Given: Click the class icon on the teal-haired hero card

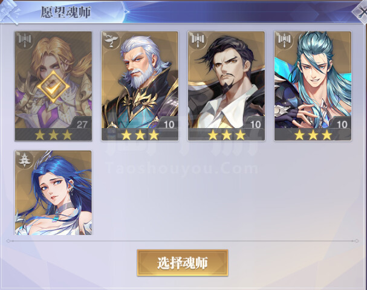Looking at the screenshot, I should click(284, 41).
